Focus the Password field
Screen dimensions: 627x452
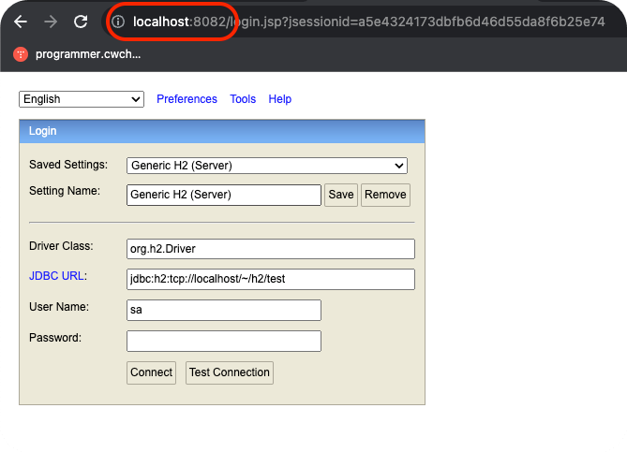224,341
